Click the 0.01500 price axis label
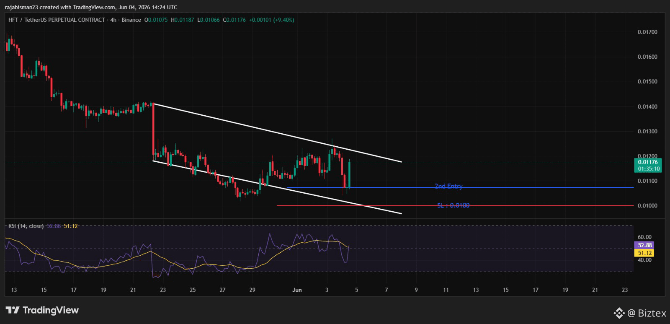670x324 pixels. 647,82
